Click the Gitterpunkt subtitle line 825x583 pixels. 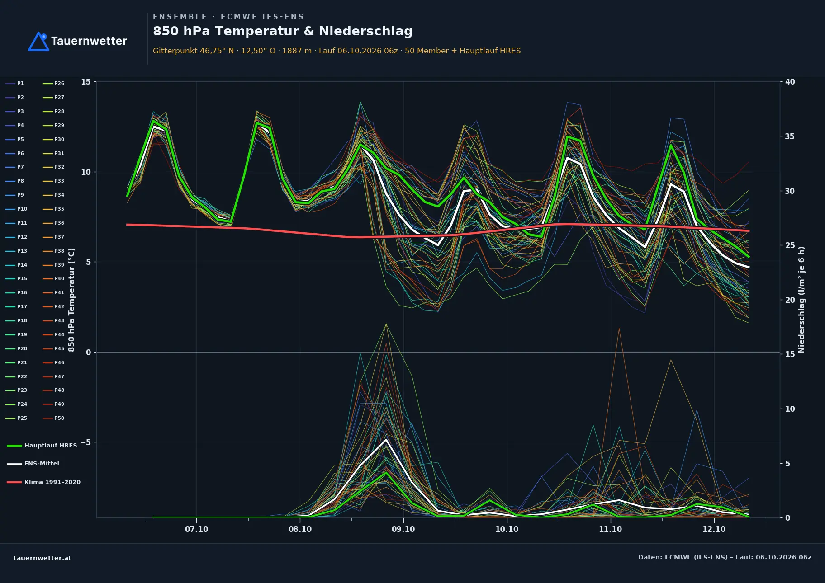(x=337, y=51)
